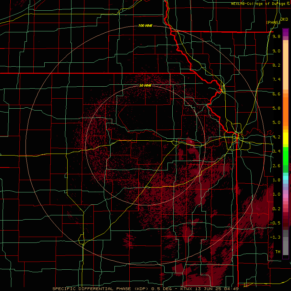Screen dimensions: 291x291
Task: Click the orange segment of the color bar
Action: 286,110
